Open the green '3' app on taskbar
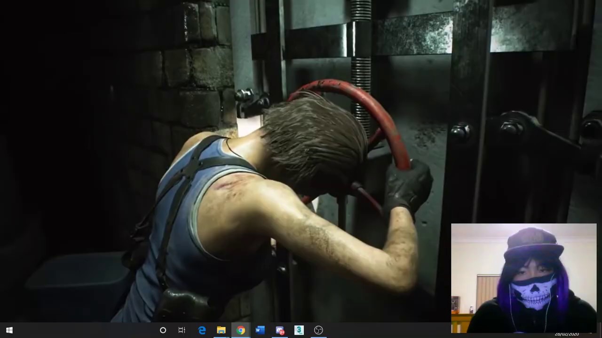 299,330
